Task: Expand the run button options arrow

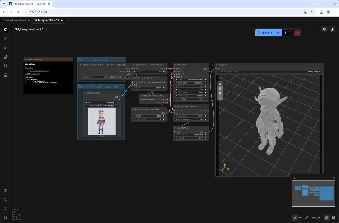Action: pos(278,33)
